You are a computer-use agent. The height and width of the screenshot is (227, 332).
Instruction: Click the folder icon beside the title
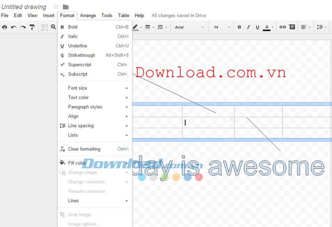pos(65,7)
